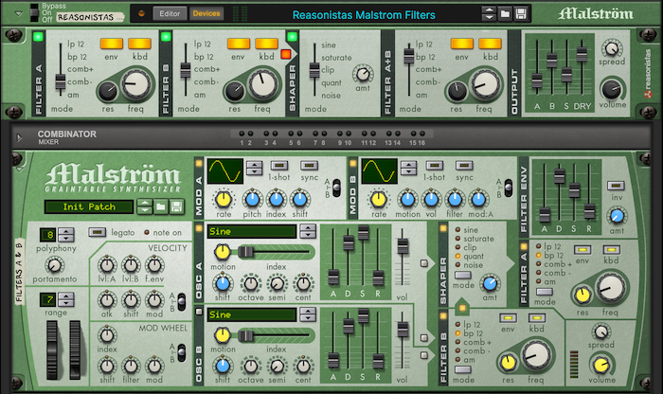Open the Combinator Editor panel
This screenshot has width=663, height=394.
170,13
